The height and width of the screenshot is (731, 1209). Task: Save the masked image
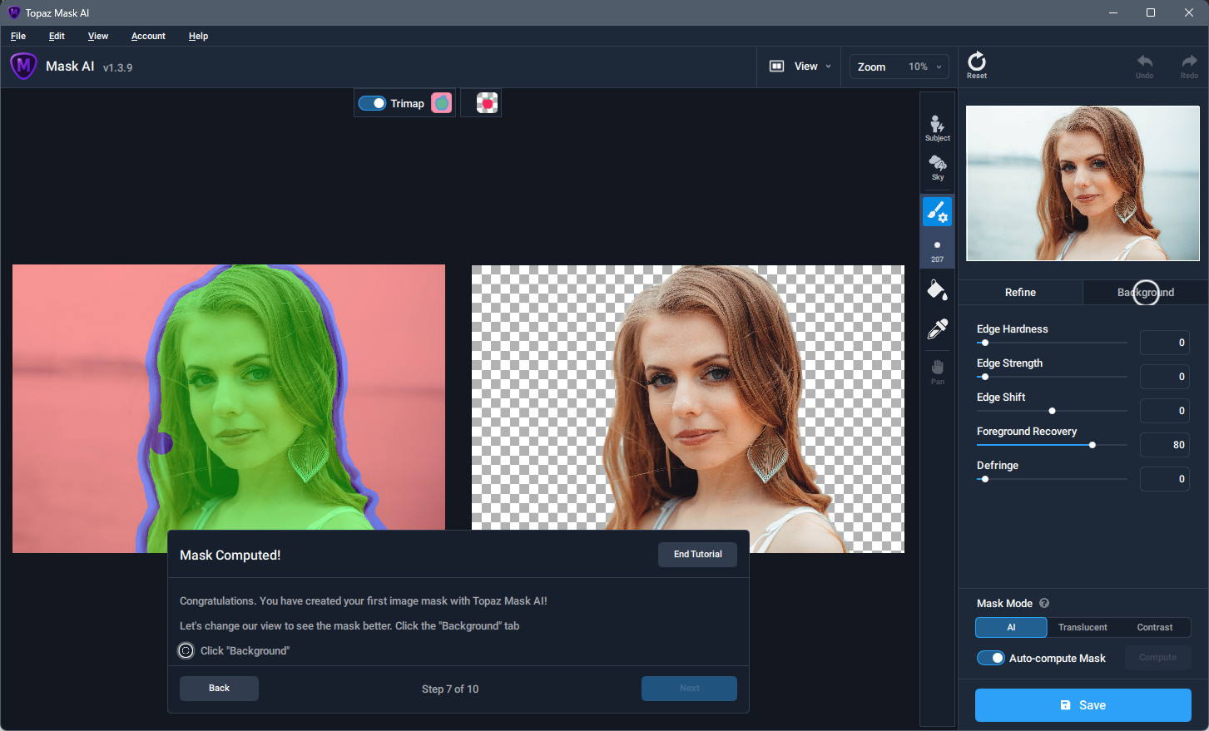pyautogui.click(x=1083, y=705)
